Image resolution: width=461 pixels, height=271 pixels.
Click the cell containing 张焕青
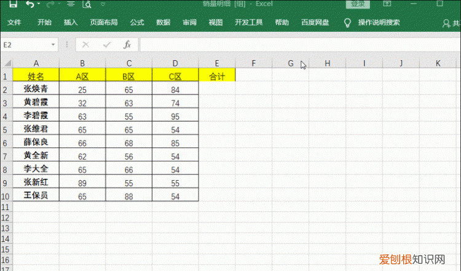point(36,88)
